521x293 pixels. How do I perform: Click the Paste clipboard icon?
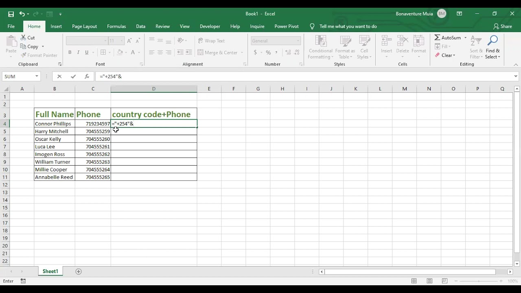11,41
